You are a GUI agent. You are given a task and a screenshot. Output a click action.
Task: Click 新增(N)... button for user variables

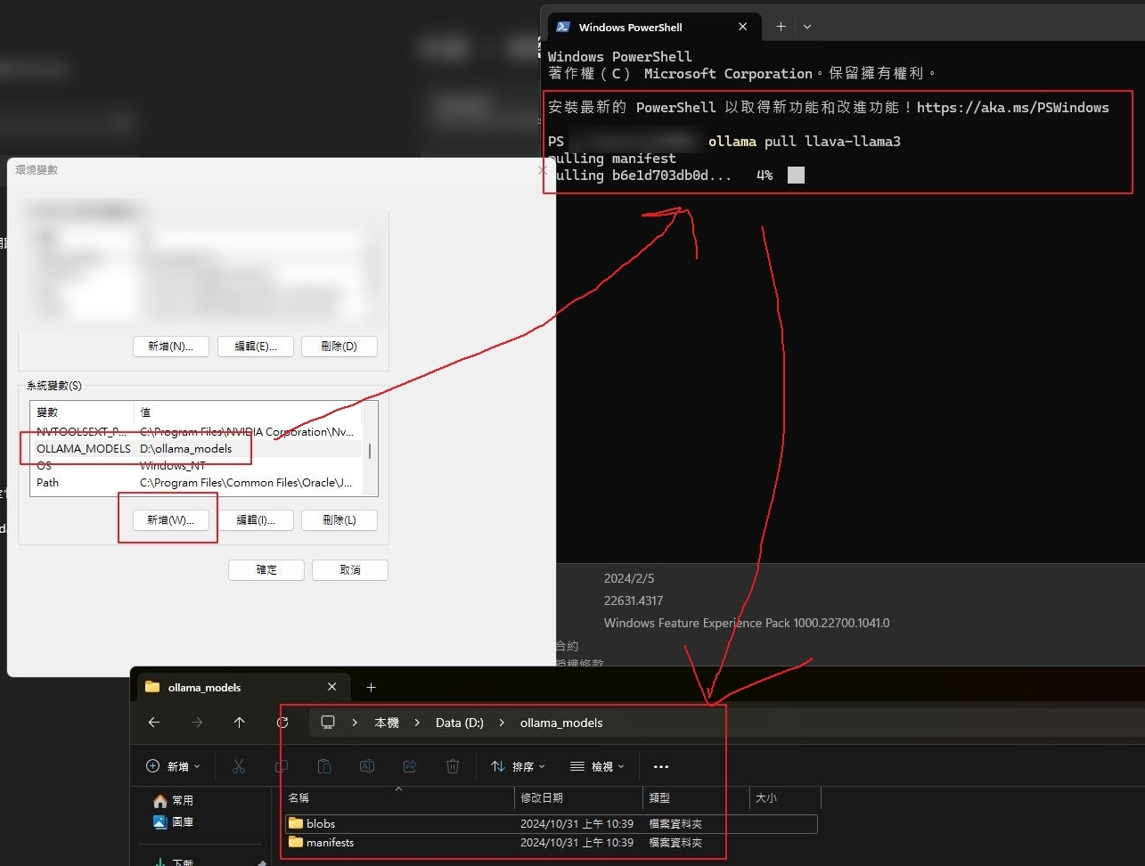(x=170, y=346)
